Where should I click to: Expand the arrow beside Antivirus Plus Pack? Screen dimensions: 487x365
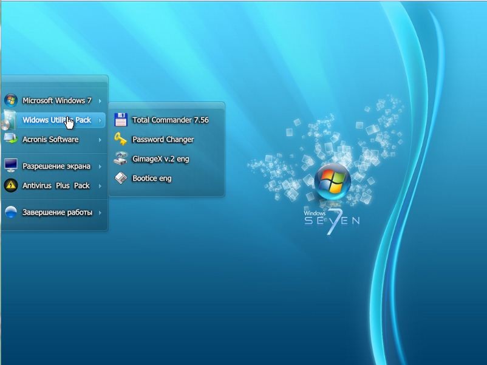coord(100,186)
